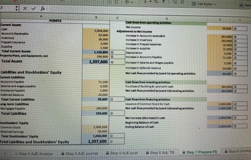Click the increase indent toolbar icon
The height and width of the screenshot is (160, 251).
click(x=116, y=2)
